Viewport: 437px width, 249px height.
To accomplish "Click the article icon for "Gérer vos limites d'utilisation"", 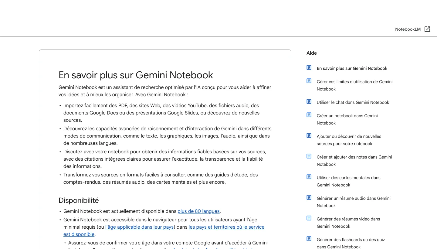I will pos(309,81).
